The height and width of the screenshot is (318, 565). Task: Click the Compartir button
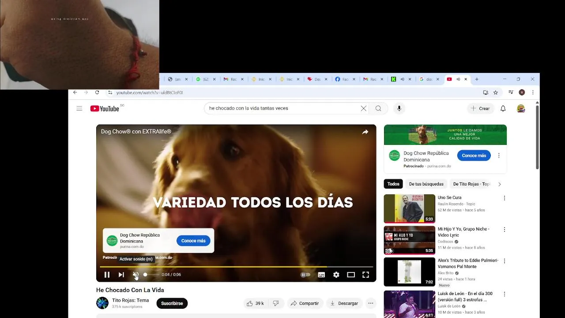click(305, 303)
